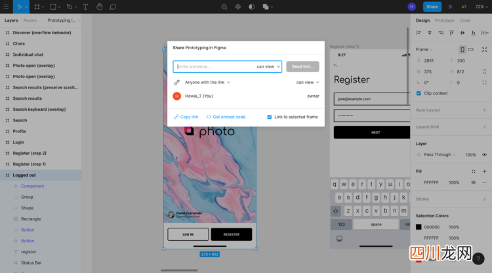Select the Frame tool
Screen dimensions: 492x273
tap(37, 7)
